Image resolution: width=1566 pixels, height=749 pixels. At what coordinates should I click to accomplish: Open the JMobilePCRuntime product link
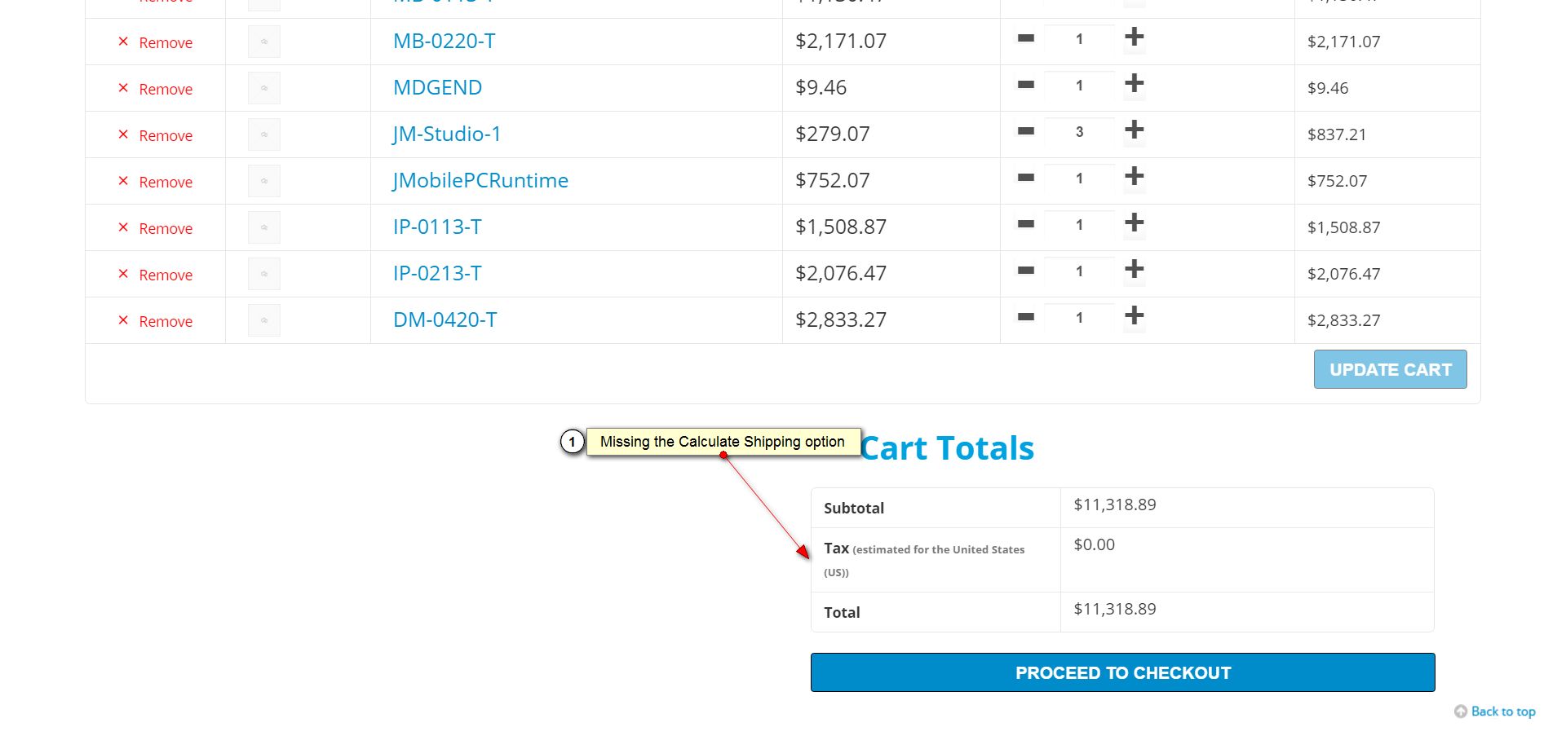[x=480, y=180]
